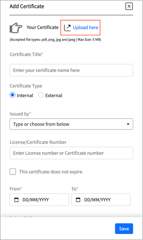This screenshot has width=143, height=240.
Task: Click the 'Your Certificate' label
Action: point(42,27)
